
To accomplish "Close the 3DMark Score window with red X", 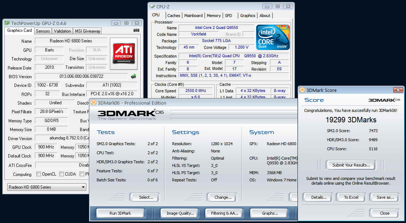I will click(398, 90).
